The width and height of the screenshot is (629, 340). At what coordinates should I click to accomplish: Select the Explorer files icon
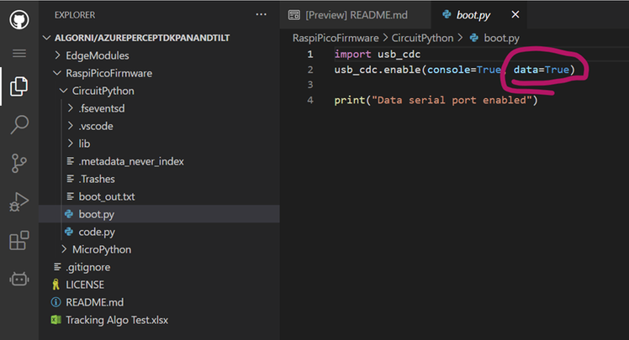(19, 86)
